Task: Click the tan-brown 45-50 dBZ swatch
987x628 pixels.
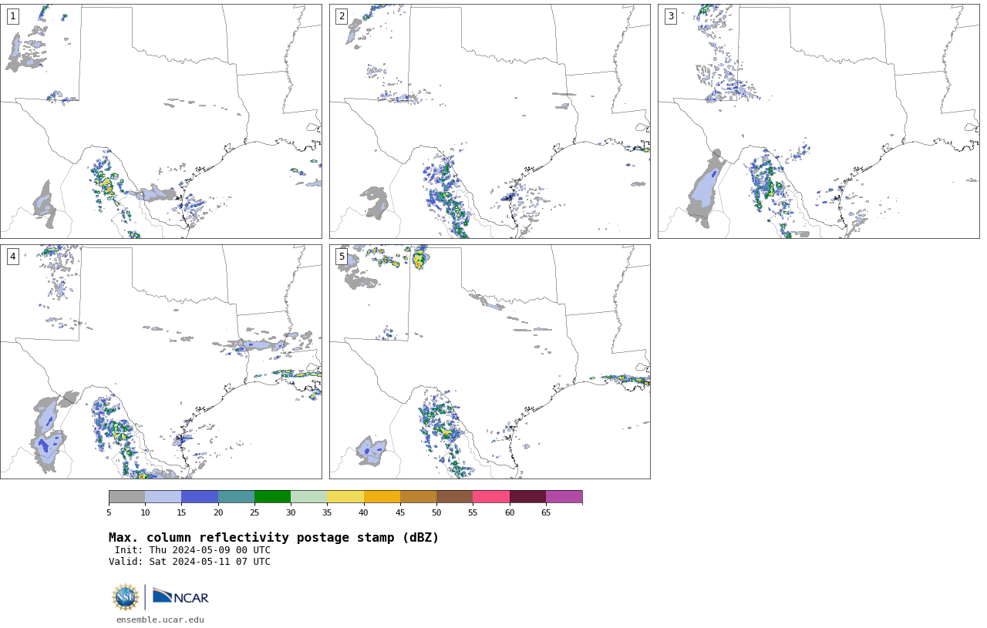Action: 418,496
